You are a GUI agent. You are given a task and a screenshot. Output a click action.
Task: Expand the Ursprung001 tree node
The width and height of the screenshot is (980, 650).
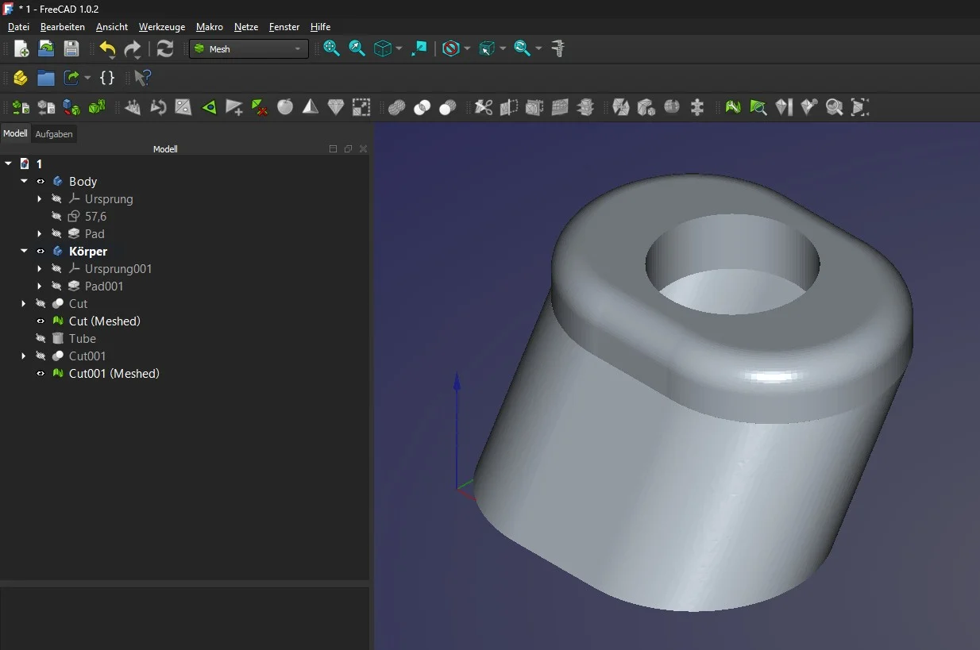tap(39, 269)
